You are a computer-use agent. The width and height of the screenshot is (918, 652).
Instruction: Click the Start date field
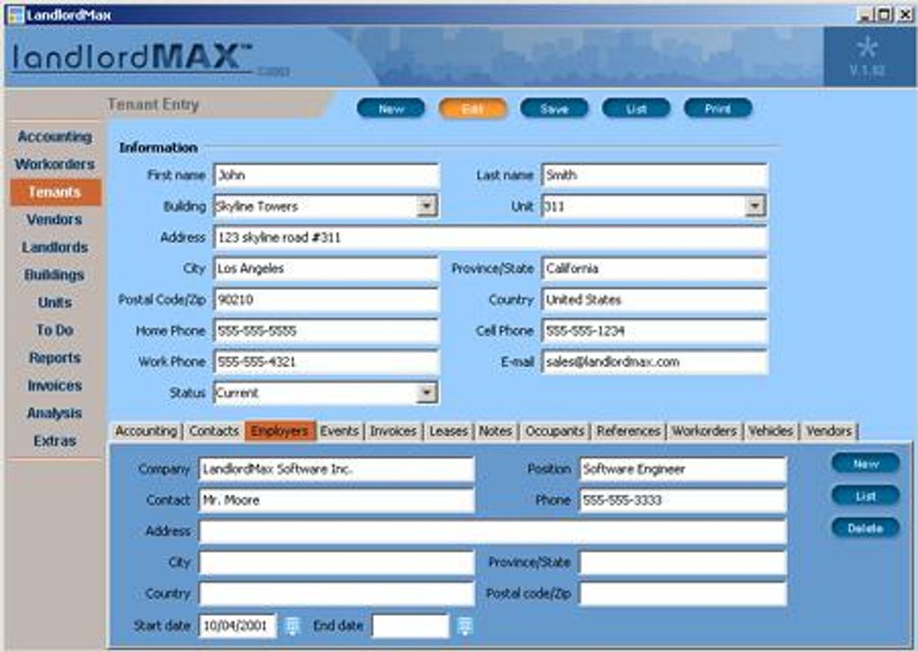coord(238,626)
